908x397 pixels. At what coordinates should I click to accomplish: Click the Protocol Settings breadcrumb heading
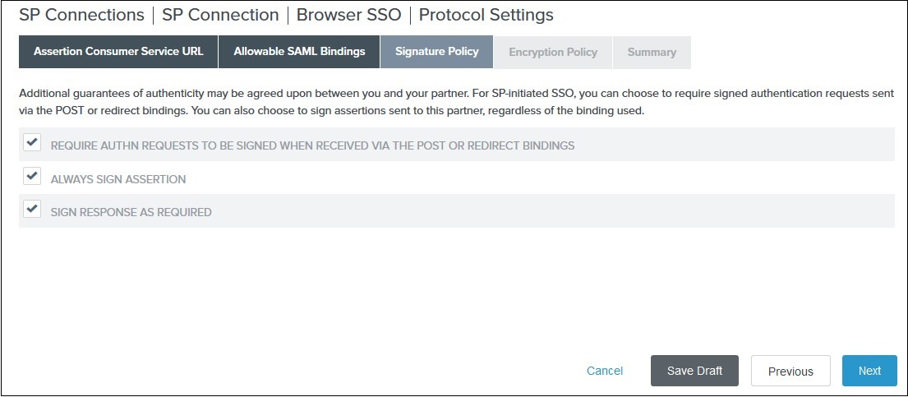click(486, 15)
